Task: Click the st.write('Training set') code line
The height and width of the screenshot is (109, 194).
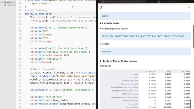Action: click(47, 97)
